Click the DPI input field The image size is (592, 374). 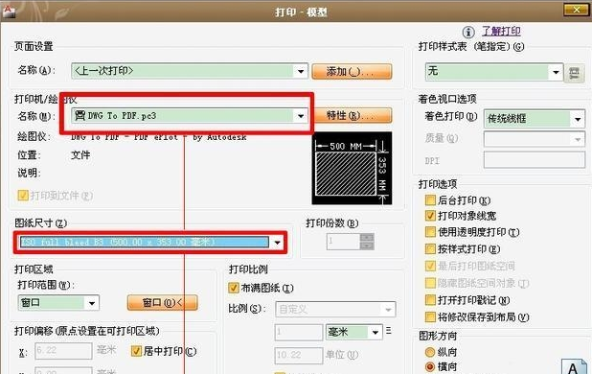click(535, 160)
